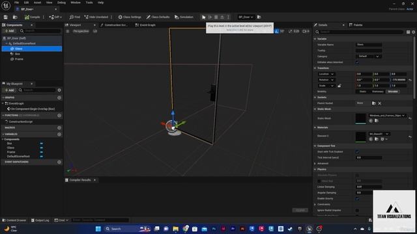The height and width of the screenshot is (234, 417).
Task: Open the Debug menu
Action: 61,3
